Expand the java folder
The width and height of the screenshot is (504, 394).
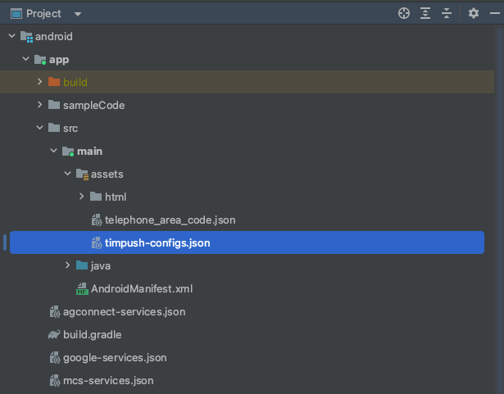[67, 265]
